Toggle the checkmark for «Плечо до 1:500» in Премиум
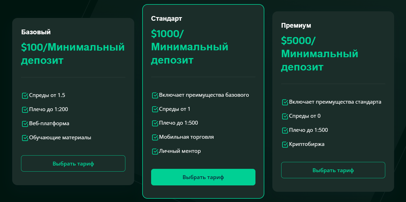Screen dimensions: 406x202 coord(285,130)
